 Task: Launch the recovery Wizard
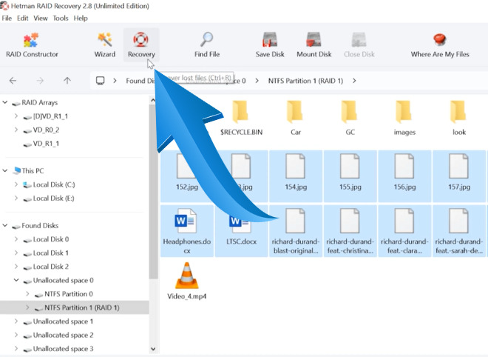coord(105,45)
